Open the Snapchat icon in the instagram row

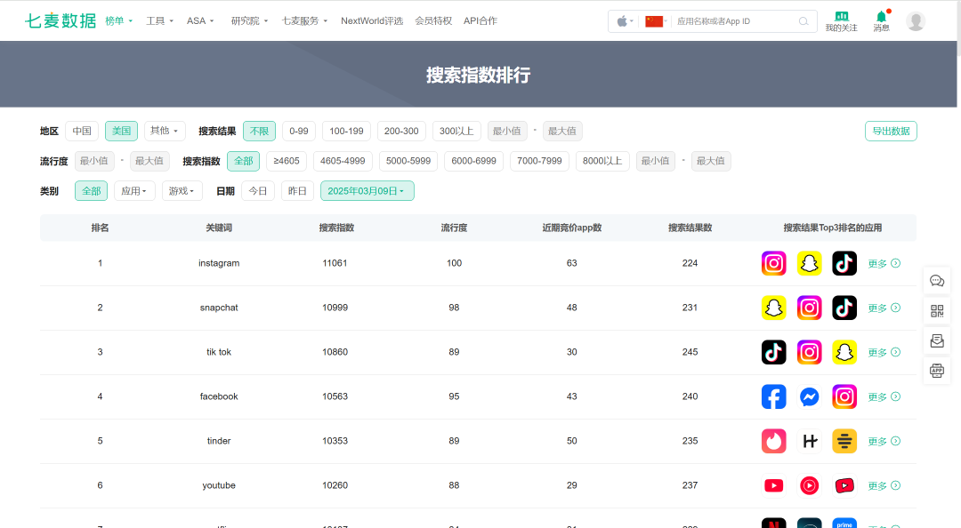coord(809,263)
